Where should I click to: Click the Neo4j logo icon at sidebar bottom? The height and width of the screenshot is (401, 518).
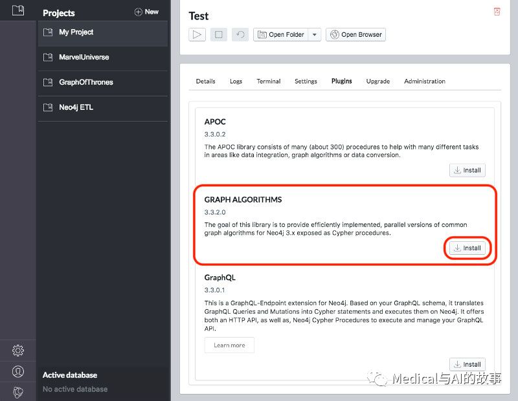[x=18, y=392]
